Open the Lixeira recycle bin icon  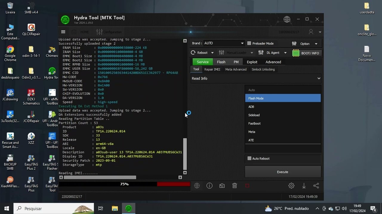[10, 8]
